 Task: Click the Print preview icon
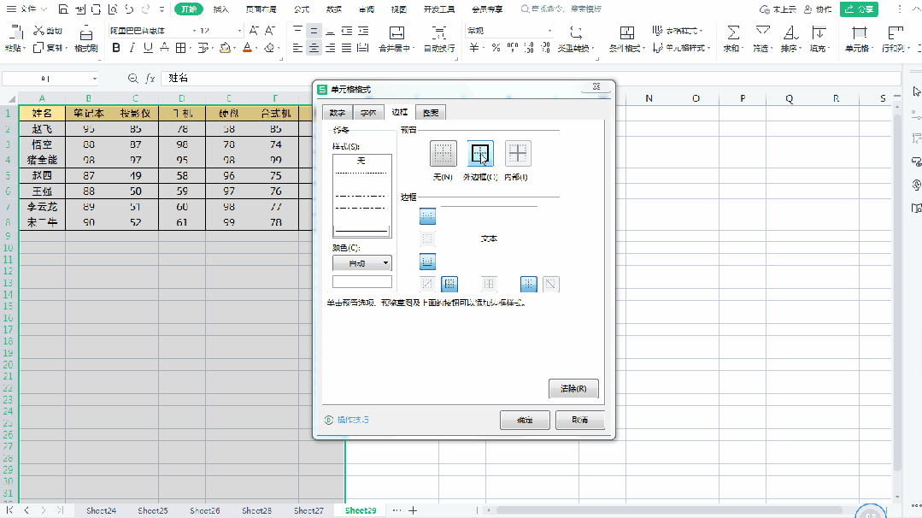[113, 9]
